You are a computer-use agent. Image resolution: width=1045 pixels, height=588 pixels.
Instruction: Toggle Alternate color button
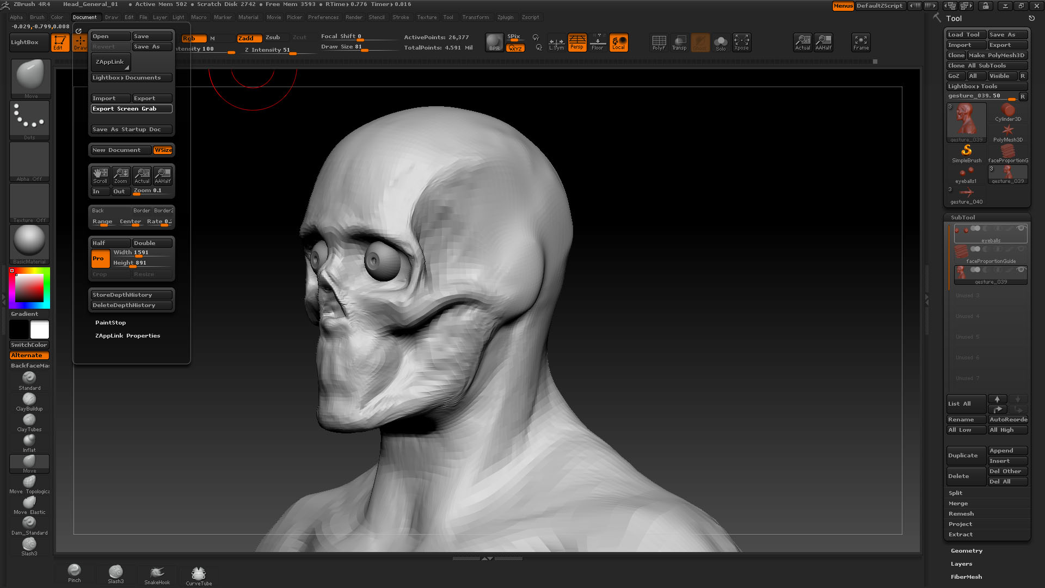coord(29,356)
